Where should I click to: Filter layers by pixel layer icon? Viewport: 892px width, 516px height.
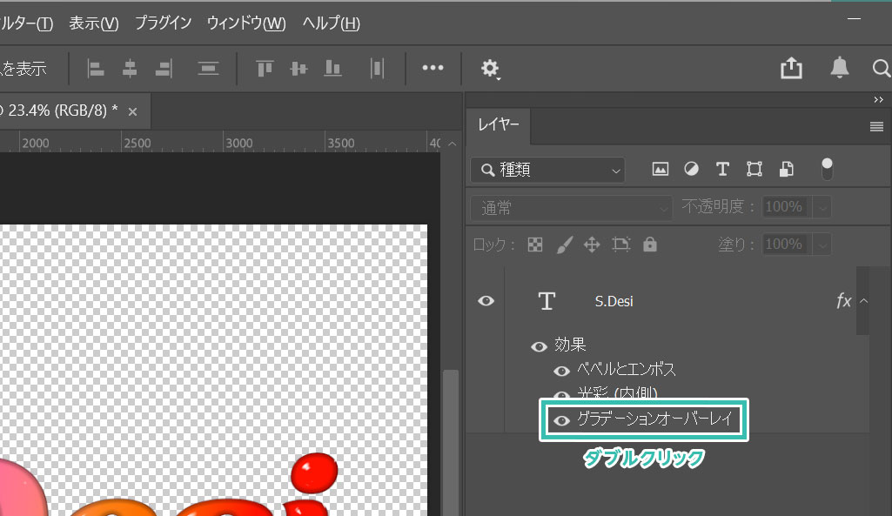661,170
